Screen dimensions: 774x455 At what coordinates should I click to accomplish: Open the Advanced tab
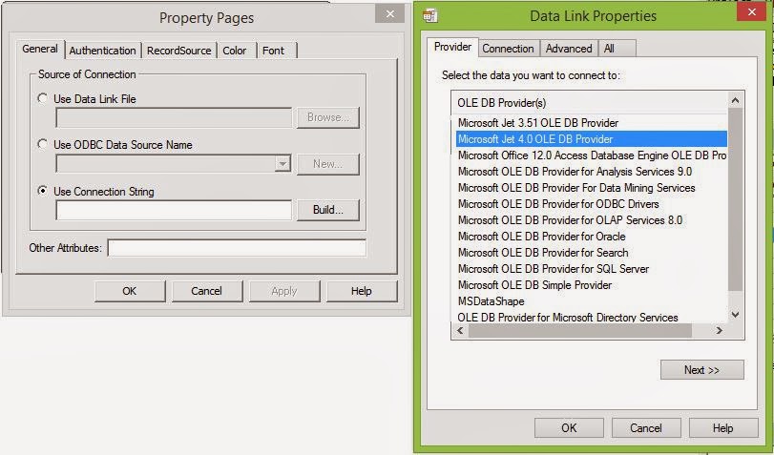tap(569, 49)
